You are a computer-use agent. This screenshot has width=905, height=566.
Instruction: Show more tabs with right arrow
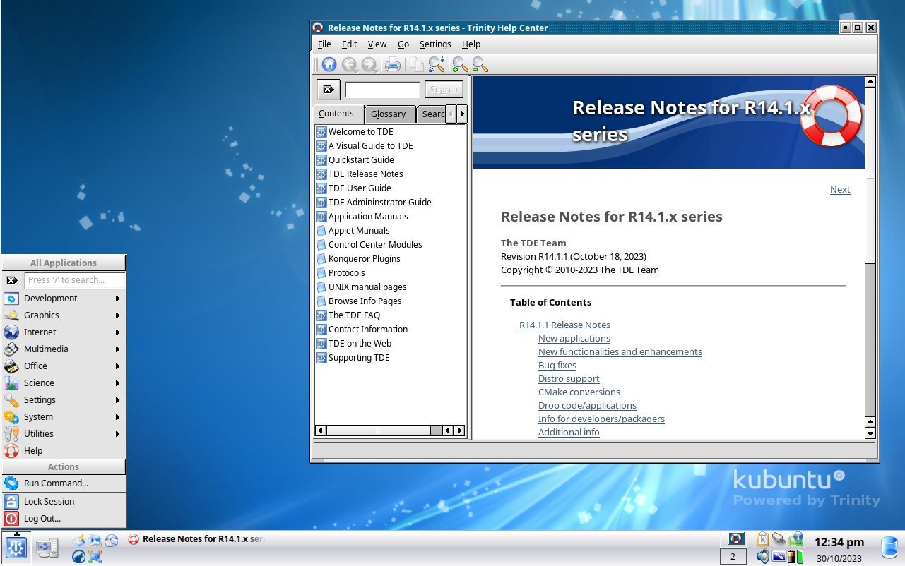[462, 114]
